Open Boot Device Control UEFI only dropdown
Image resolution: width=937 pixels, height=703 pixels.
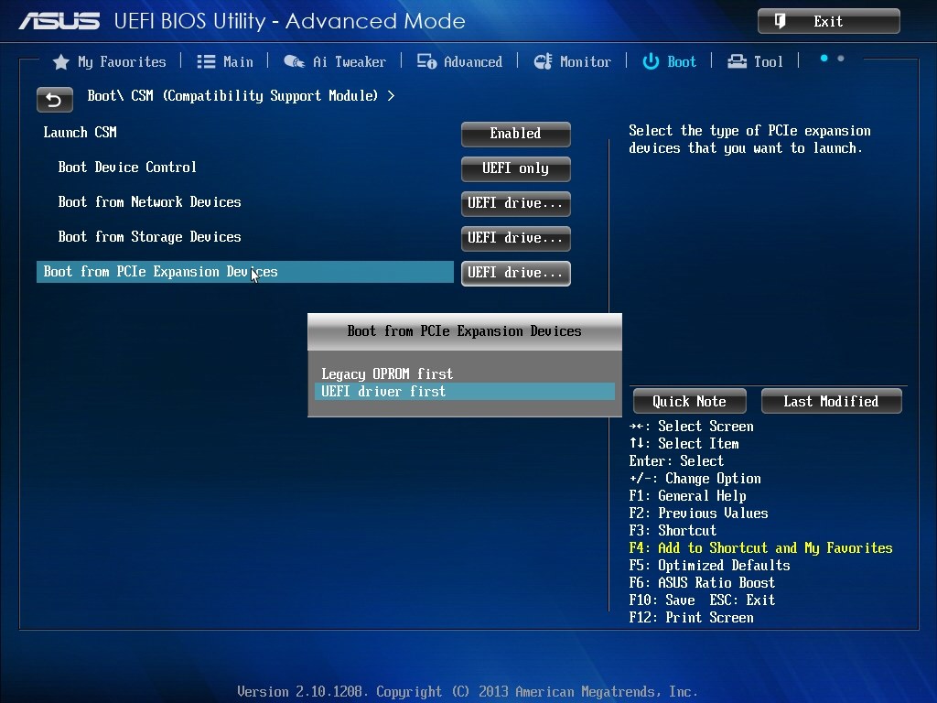[x=516, y=168]
